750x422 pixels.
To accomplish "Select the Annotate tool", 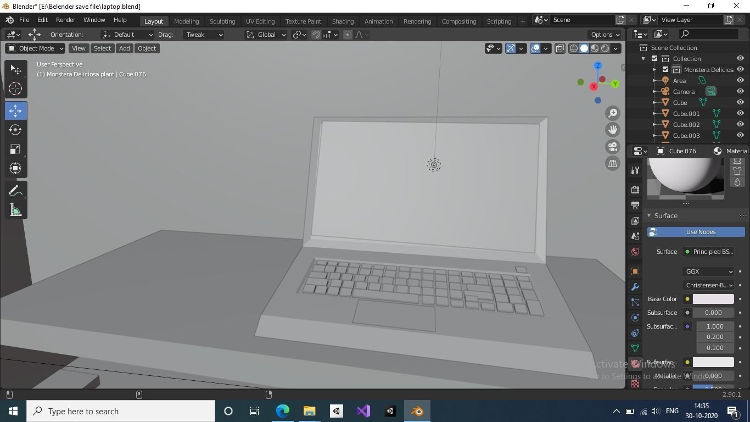I will [x=15, y=190].
